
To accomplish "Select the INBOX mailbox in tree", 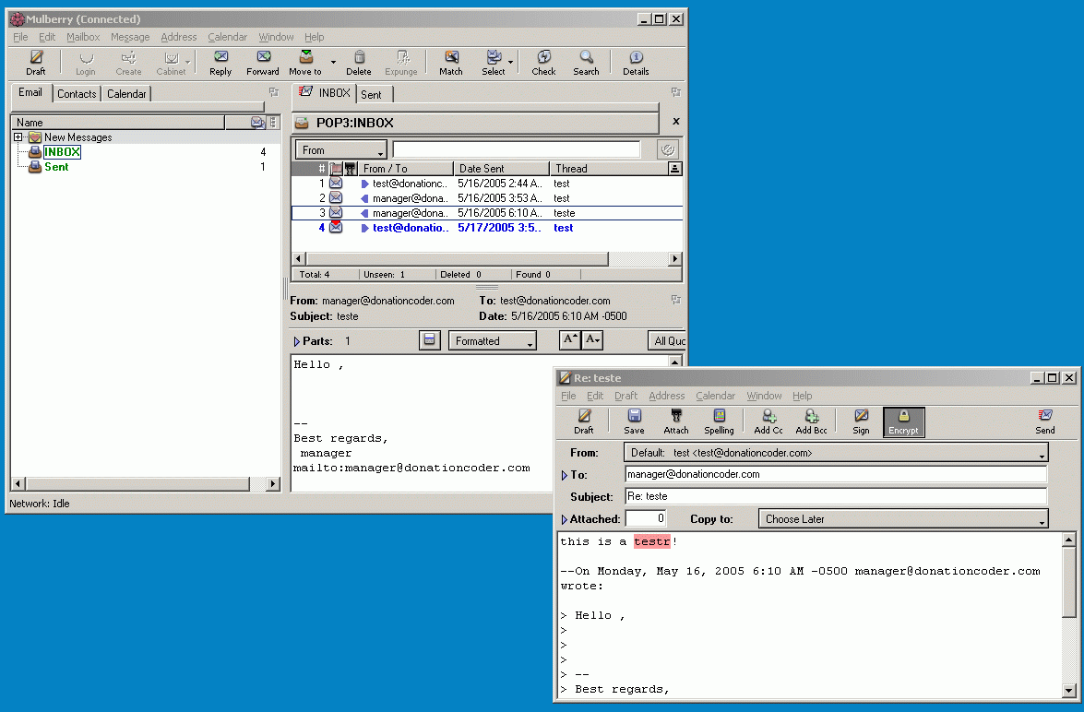I will 62,152.
